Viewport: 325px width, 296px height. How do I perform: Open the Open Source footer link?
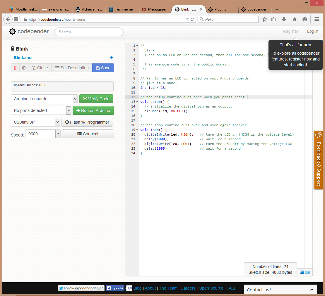point(211,288)
